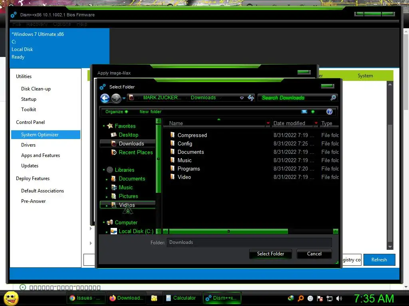Select the Pictures library

(128, 196)
